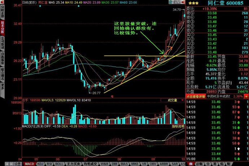
Task: Open the 均笔成交 indicator tab
Action: point(90,164)
